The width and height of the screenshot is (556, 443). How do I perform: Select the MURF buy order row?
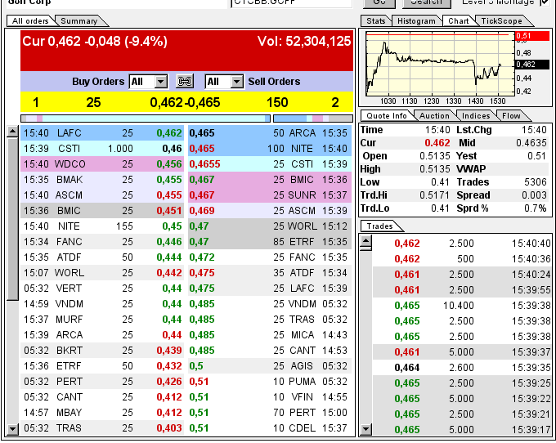pyautogui.click(x=102, y=320)
